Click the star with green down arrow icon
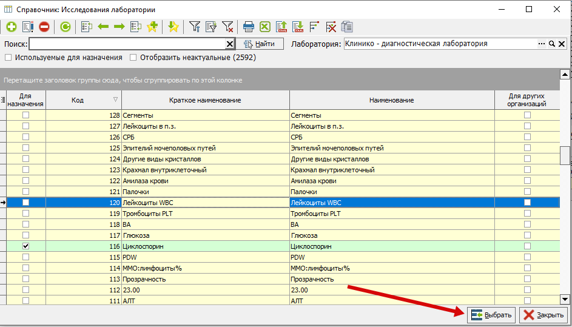This screenshot has width=572, height=327. coord(173,27)
